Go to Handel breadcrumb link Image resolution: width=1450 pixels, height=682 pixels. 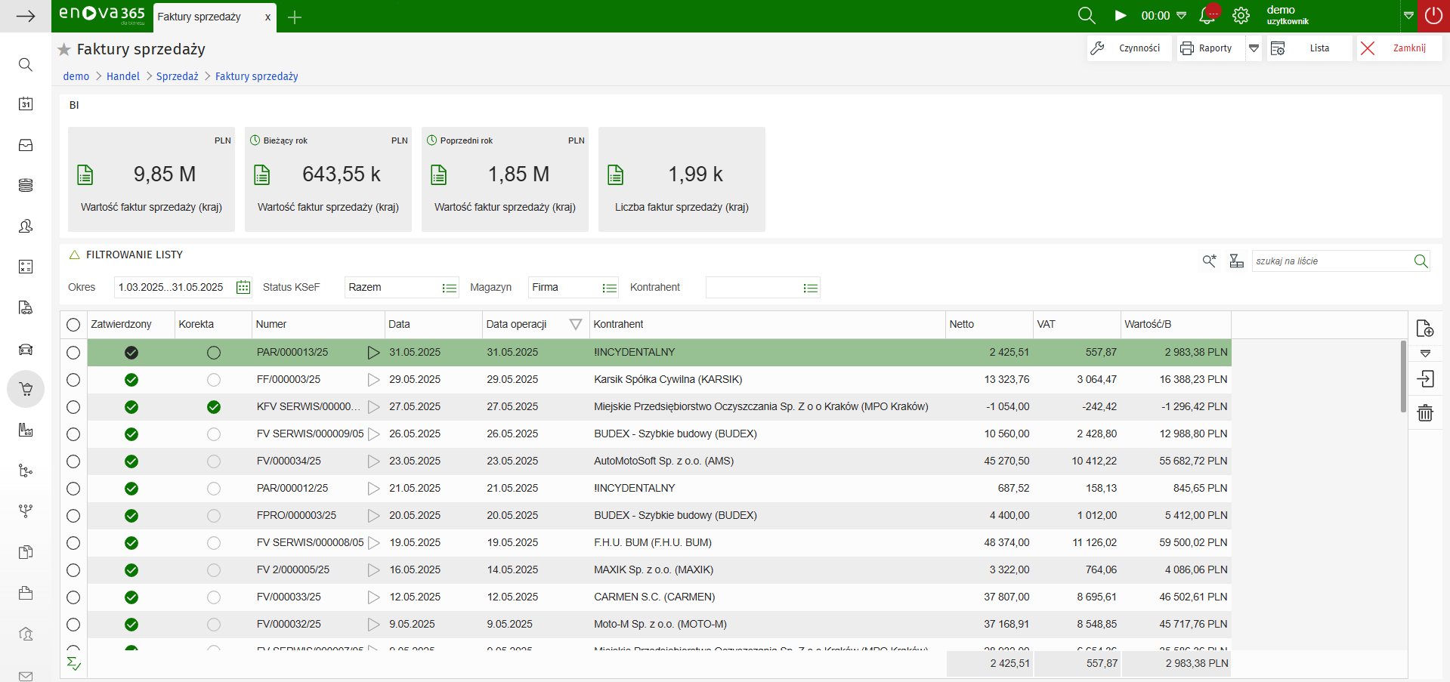[x=123, y=76]
